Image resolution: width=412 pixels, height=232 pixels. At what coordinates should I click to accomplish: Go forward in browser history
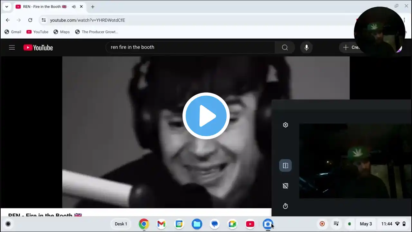19,20
